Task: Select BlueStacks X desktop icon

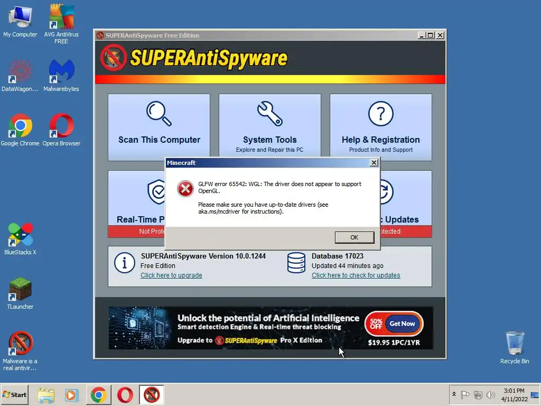Action: (x=20, y=239)
